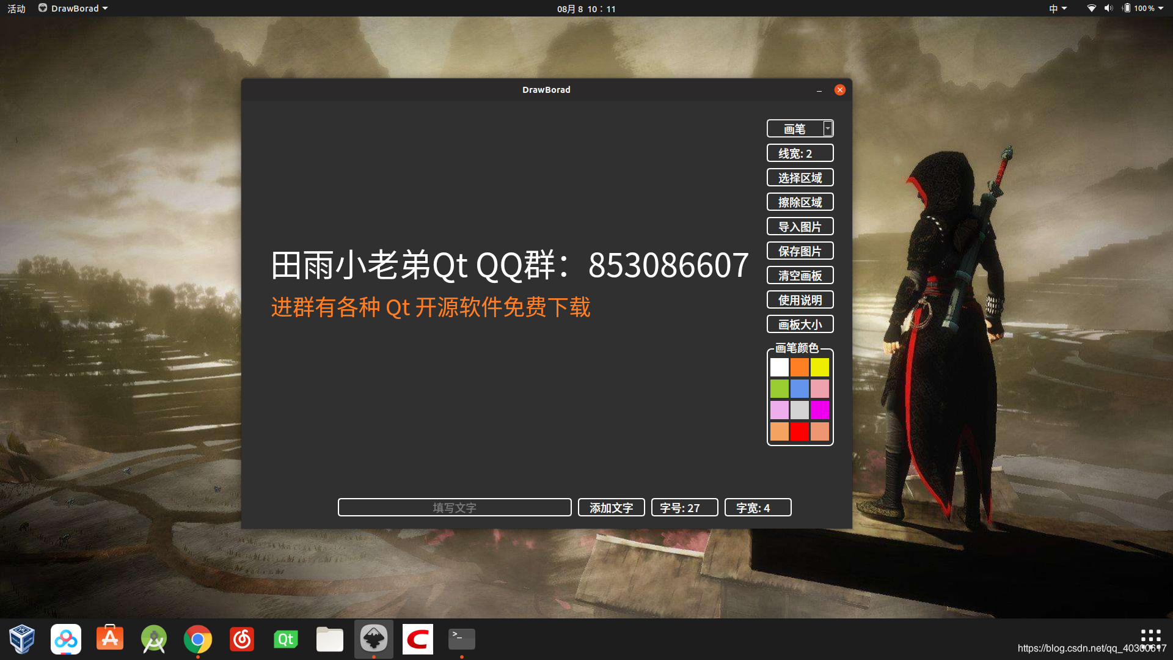Open the system menu arrow at top right
The image size is (1173, 660).
[x=1161, y=9]
